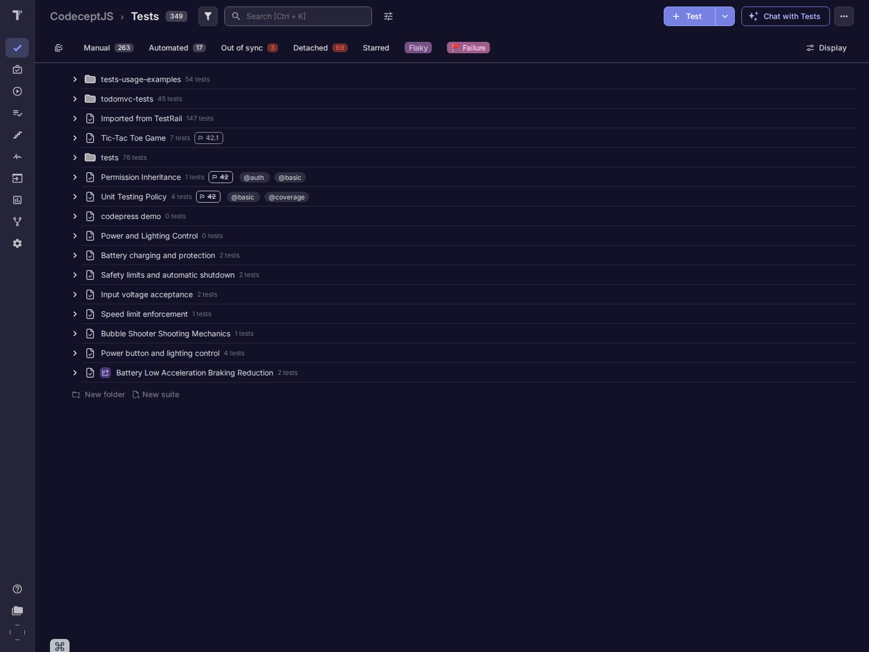Switch to Out of sync tab
The height and width of the screenshot is (652, 869).
(249, 48)
